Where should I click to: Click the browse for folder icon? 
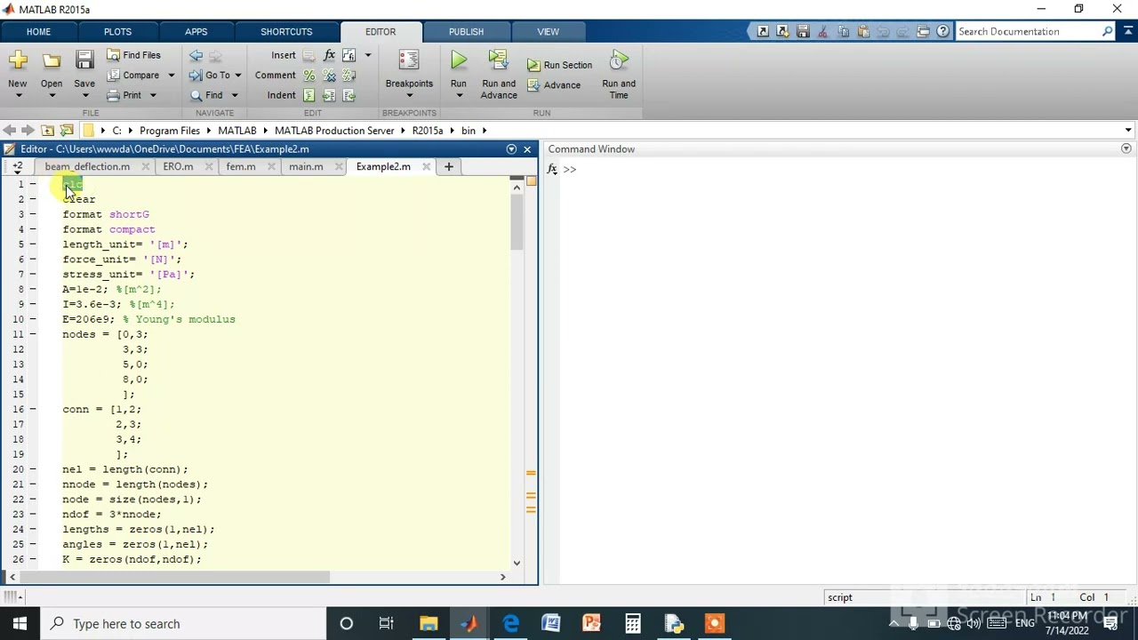click(x=66, y=130)
